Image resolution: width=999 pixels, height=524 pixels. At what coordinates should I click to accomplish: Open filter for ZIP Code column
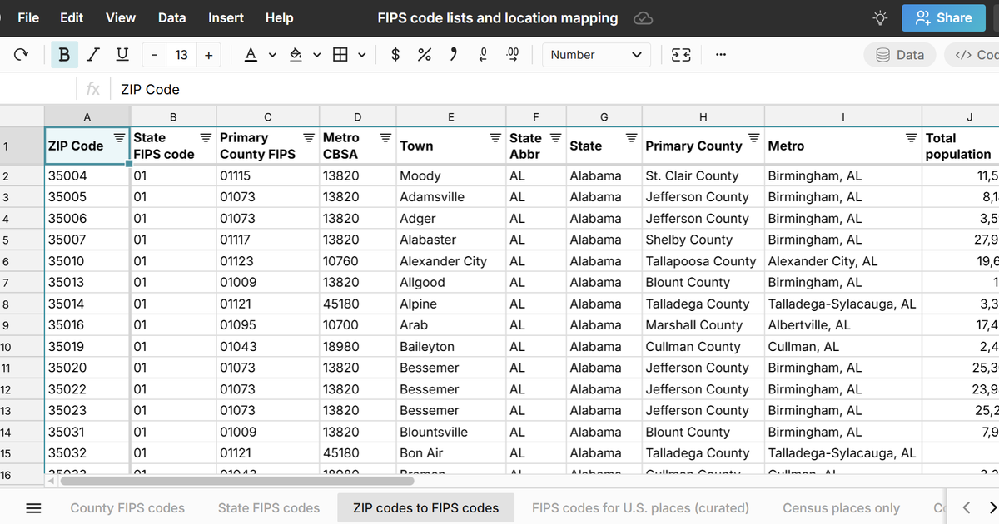tap(119, 137)
